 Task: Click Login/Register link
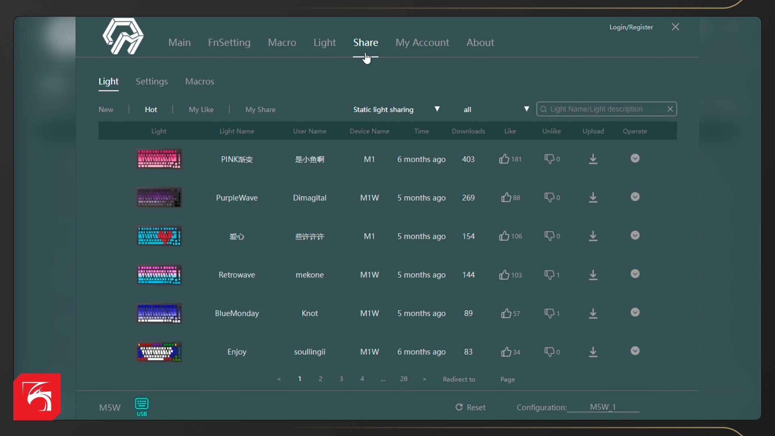(631, 27)
